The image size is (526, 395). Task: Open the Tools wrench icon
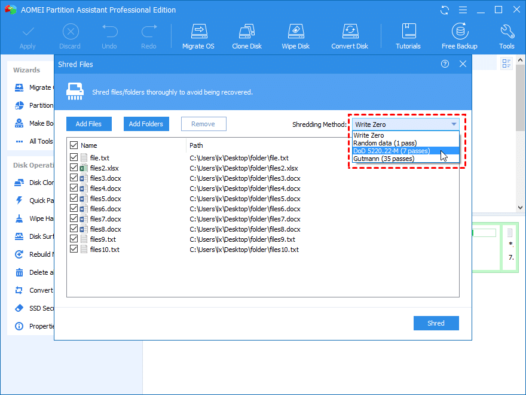point(507,31)
